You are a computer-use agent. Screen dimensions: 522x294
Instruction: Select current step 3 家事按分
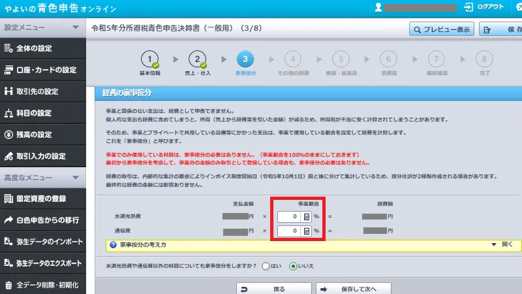coord(245,63)
